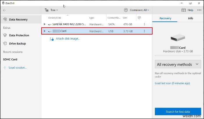Open the Card row three-dot menu

(144, 31)
